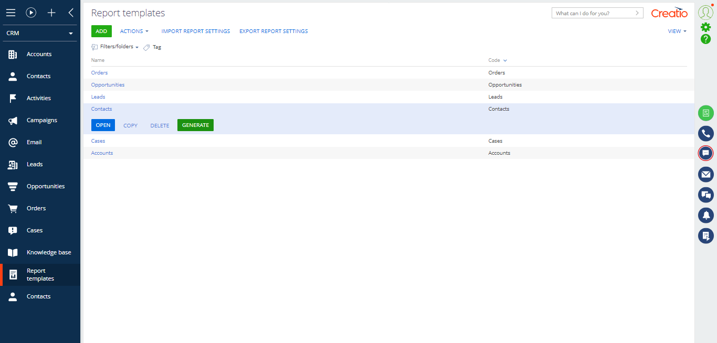
Task: Open the notifications bell
Action: click(705, 215)
